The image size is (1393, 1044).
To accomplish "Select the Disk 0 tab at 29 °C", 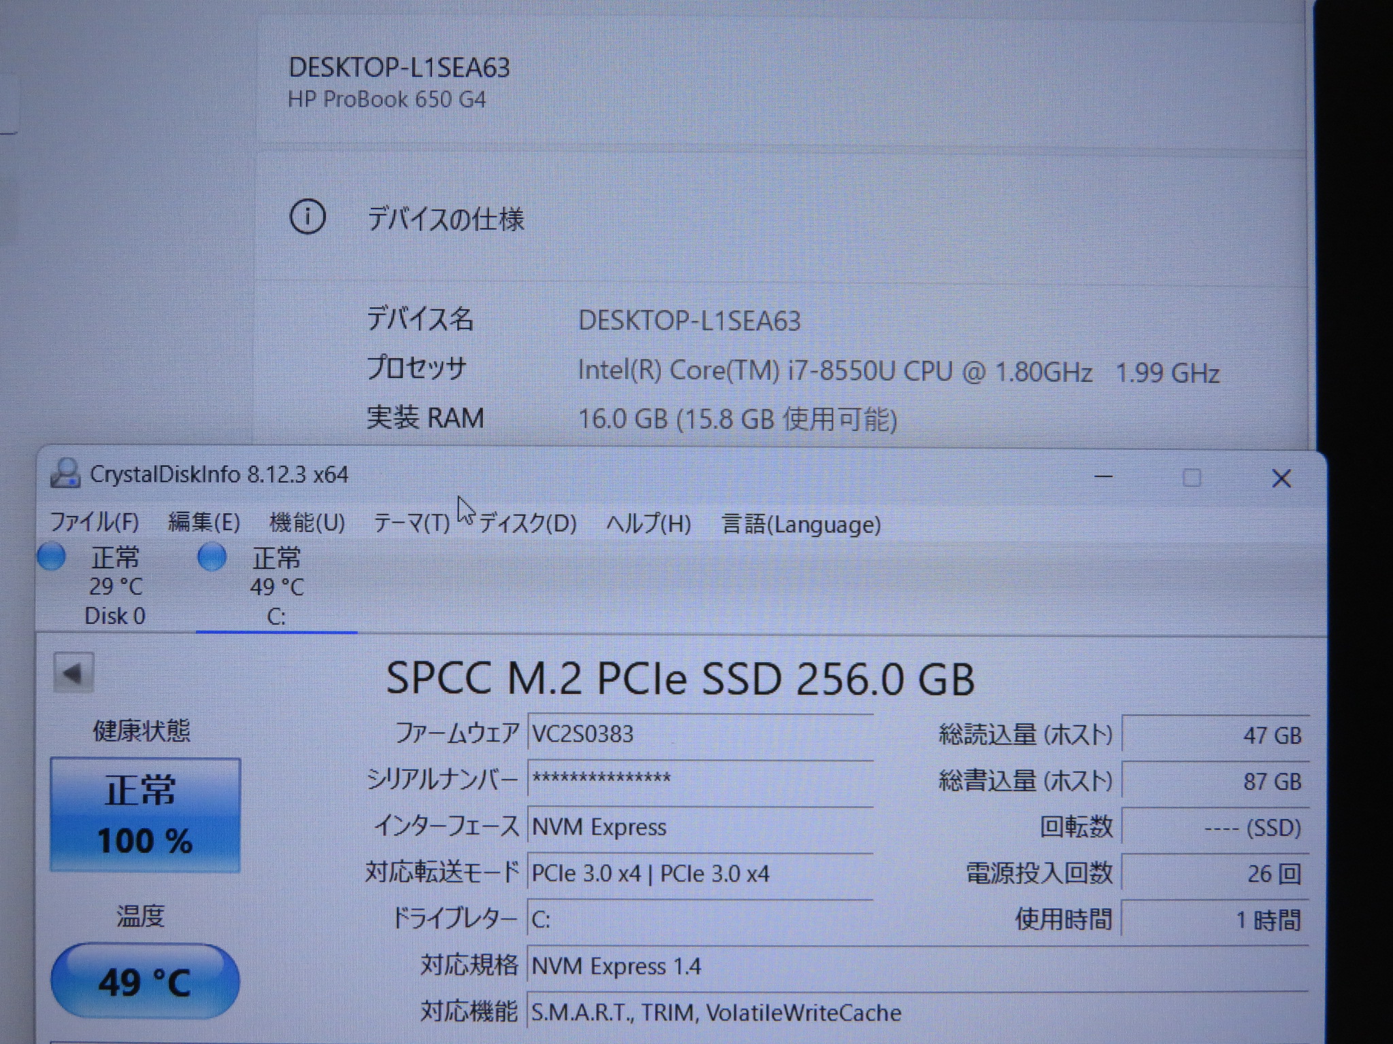I will click(116, 586).
